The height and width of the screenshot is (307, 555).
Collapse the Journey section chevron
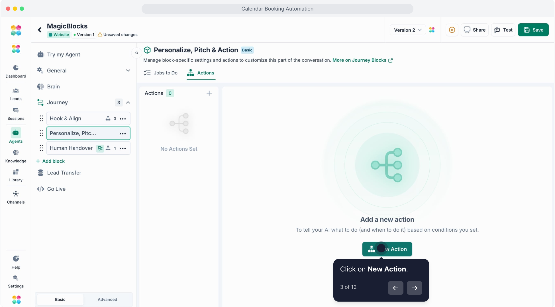point(128,103)
